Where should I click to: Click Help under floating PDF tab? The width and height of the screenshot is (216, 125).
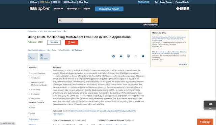(x=210, y=108)
